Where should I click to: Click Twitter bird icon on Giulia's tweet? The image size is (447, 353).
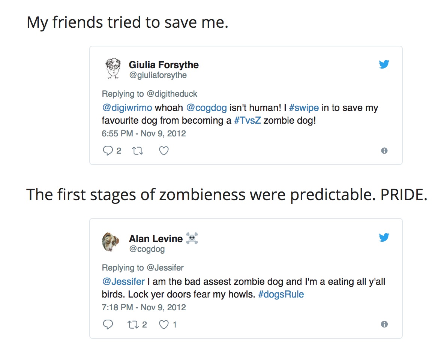pyautogui.click(x=384, y=64)
